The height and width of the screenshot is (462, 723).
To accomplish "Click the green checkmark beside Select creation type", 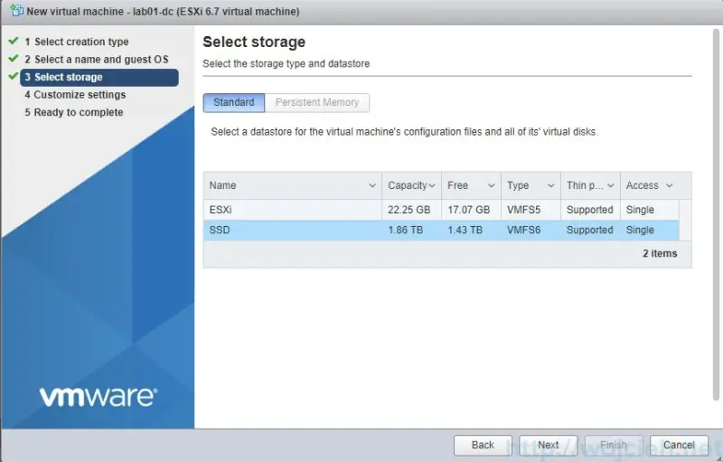I will [13, 42].
